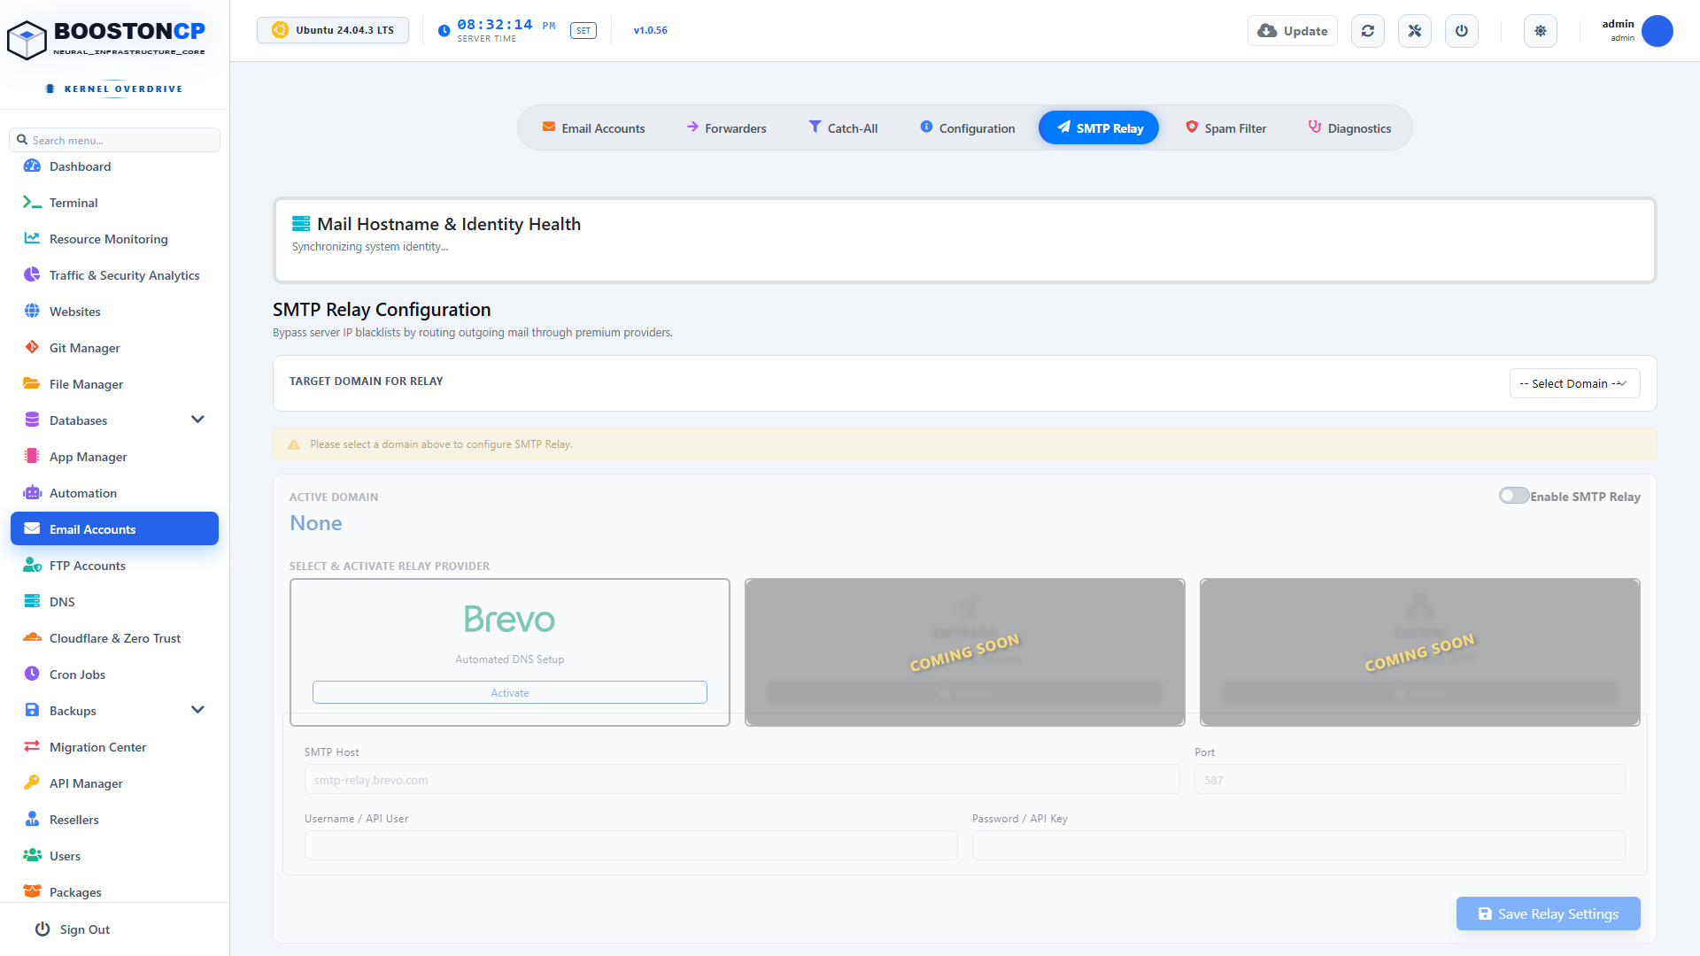Switch to Diagnostics tab
The image size is (1700, 956).
pos(1349,128)
